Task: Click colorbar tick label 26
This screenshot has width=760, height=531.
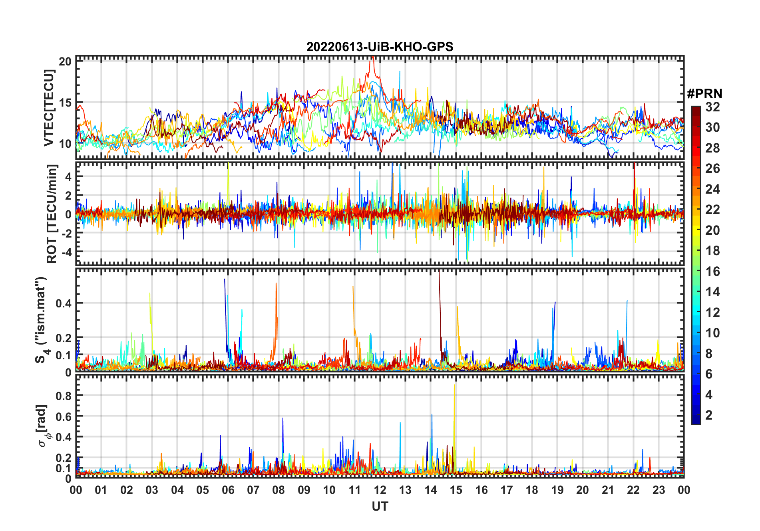Action: [x=712, y=168]
